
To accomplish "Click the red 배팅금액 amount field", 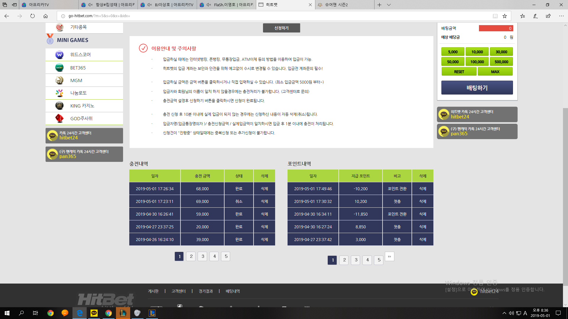I will [496, 28].
